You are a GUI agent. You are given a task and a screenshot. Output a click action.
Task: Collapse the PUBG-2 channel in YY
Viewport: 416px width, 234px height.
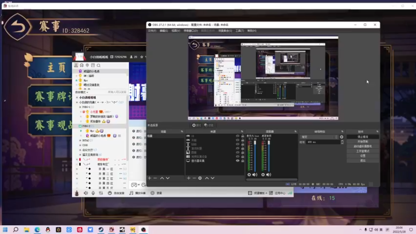pos(80,126)
